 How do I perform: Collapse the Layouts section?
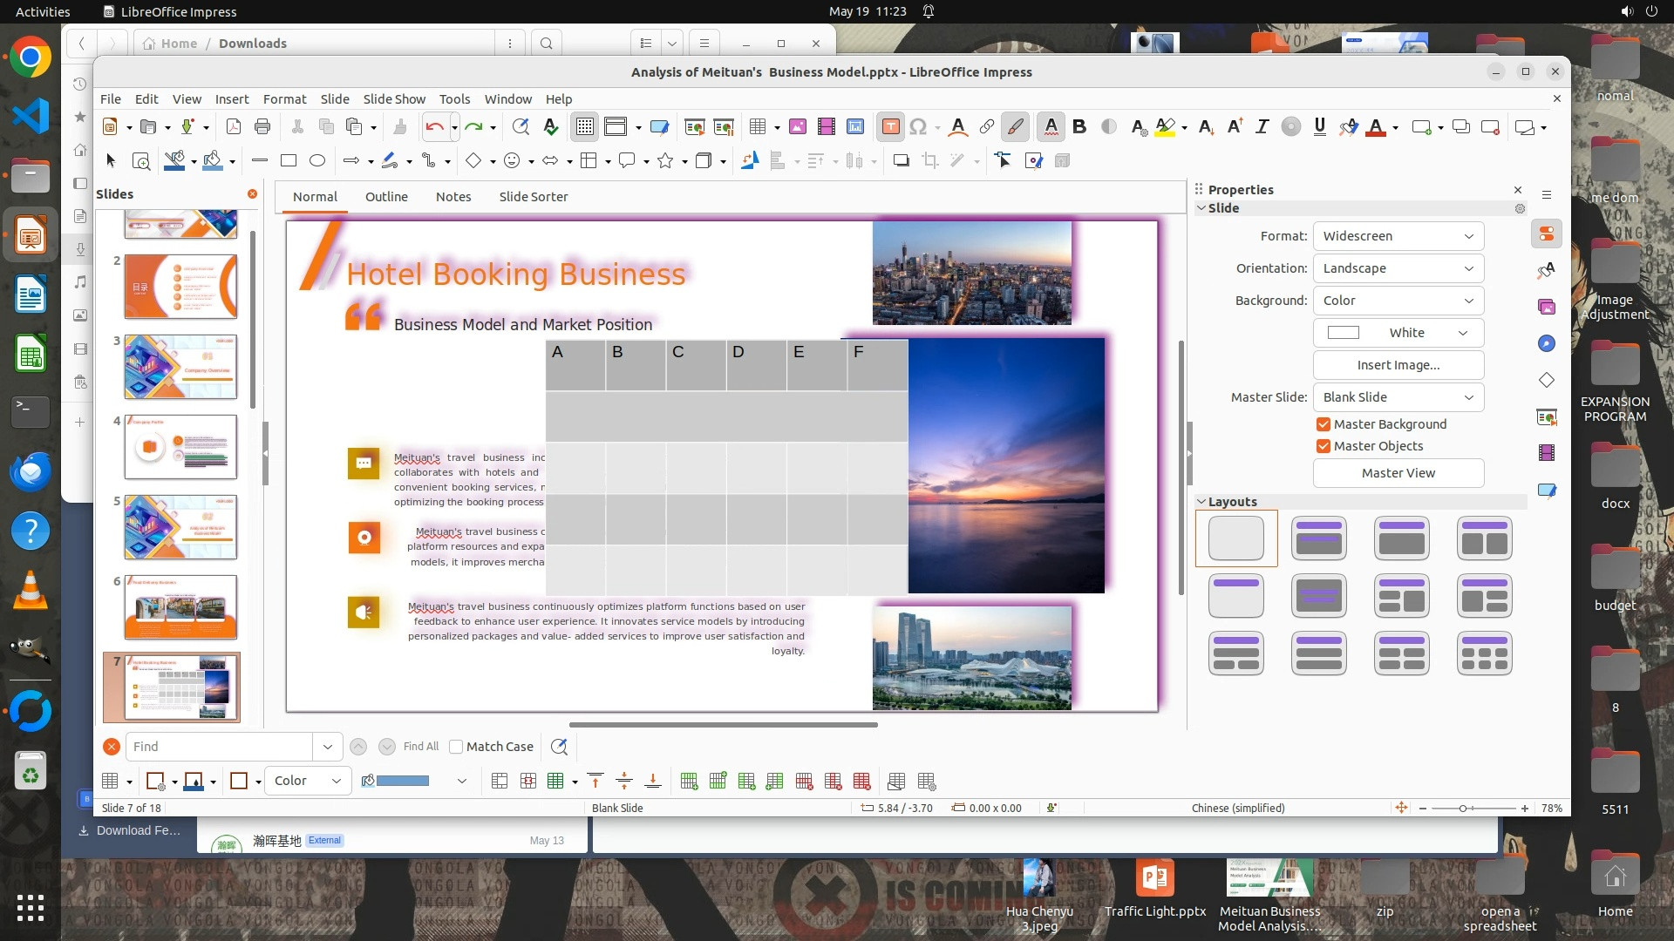1201,502
